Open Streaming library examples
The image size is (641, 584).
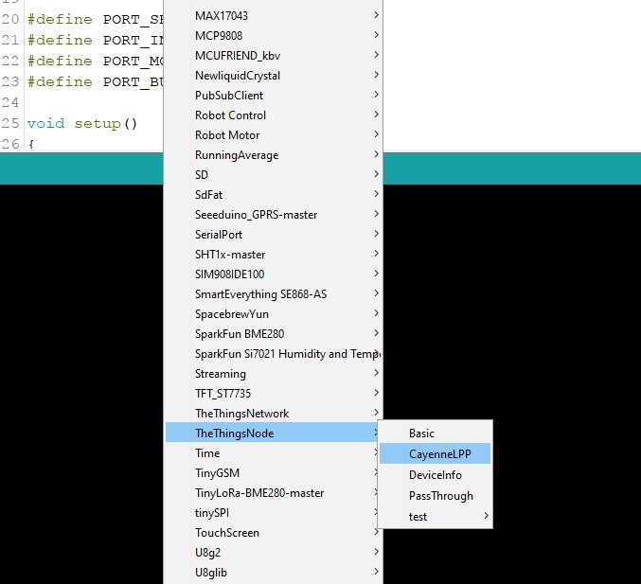tap(273, 374)
